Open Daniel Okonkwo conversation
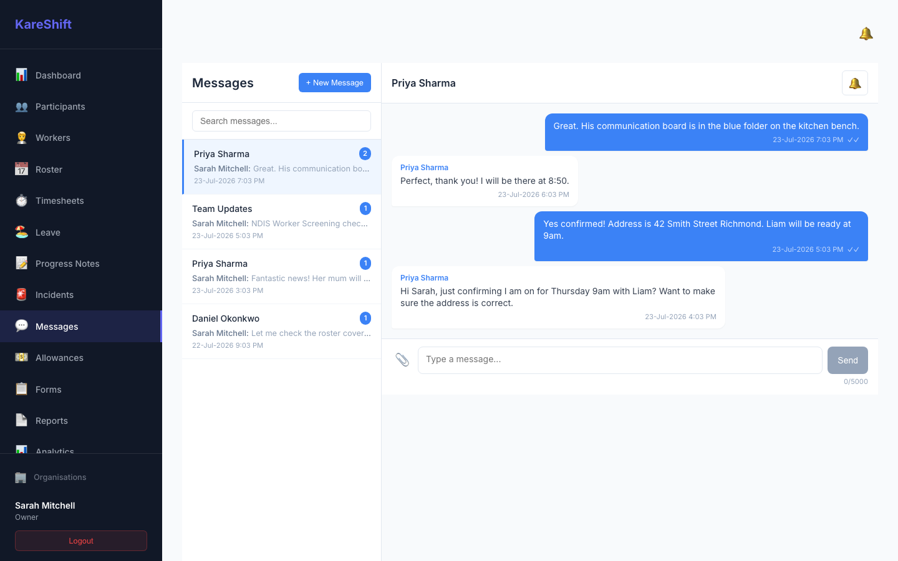898x561 pixels. (x=281, y=332)
